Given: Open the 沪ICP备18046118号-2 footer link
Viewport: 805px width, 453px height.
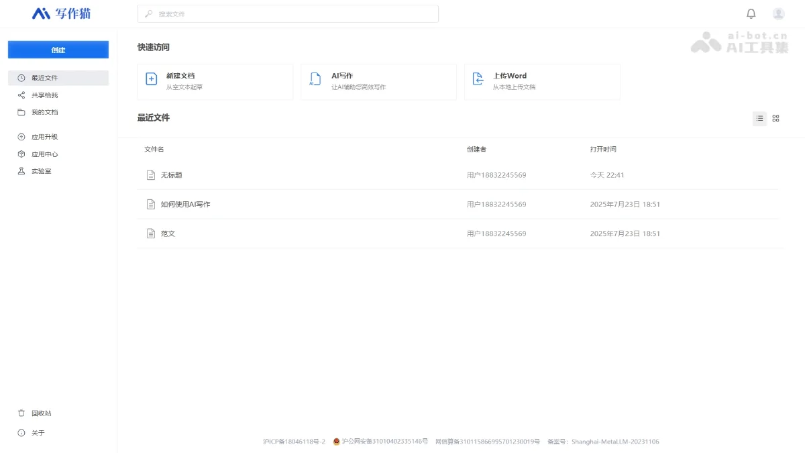Looking at the screenshot, I should click(294, 442).
